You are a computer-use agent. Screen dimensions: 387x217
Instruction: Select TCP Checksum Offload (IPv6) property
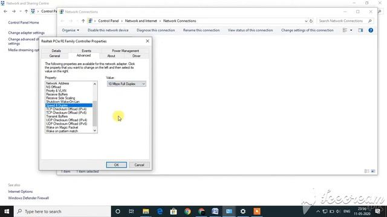[66, 113]
